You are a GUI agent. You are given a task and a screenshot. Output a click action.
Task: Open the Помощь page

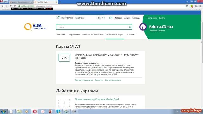(135, 18)
